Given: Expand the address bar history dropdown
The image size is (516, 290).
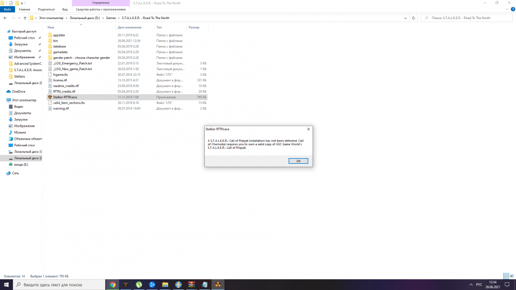Looking at the screenshot, I should 406,18.
